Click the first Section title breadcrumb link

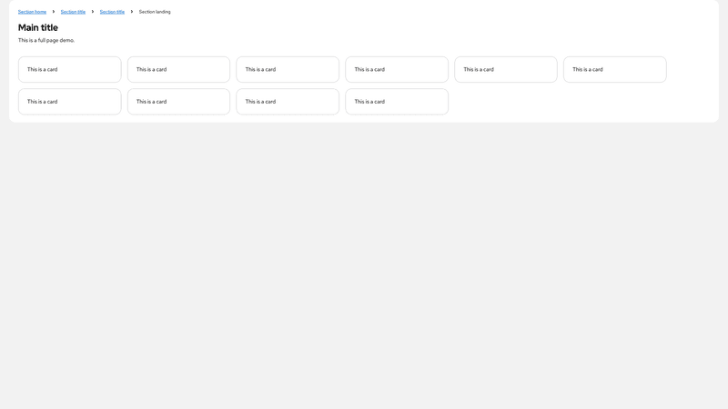(73, 12)
